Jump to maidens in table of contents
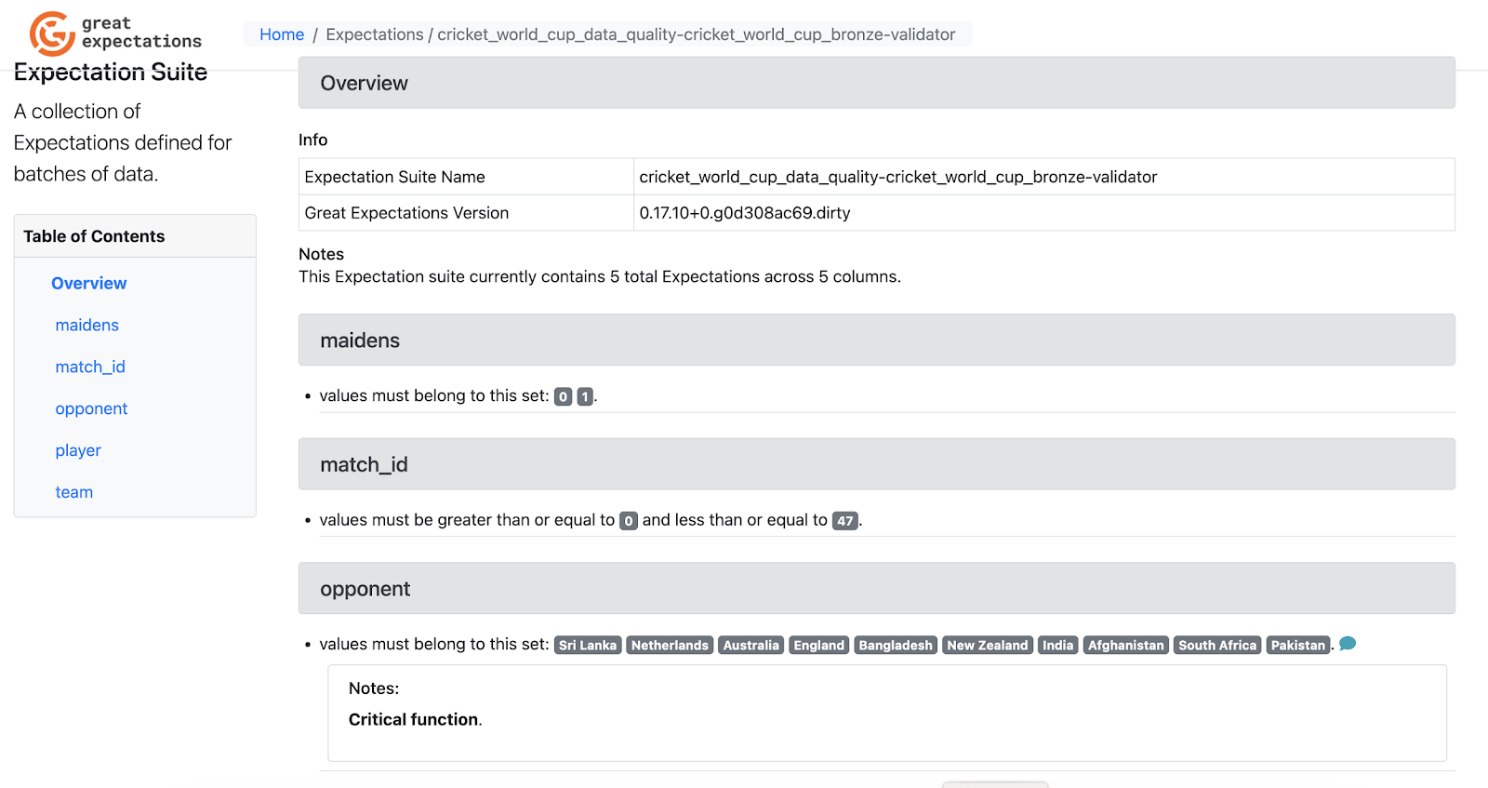This screenshot has width=1488, height=788. point(87,325)
